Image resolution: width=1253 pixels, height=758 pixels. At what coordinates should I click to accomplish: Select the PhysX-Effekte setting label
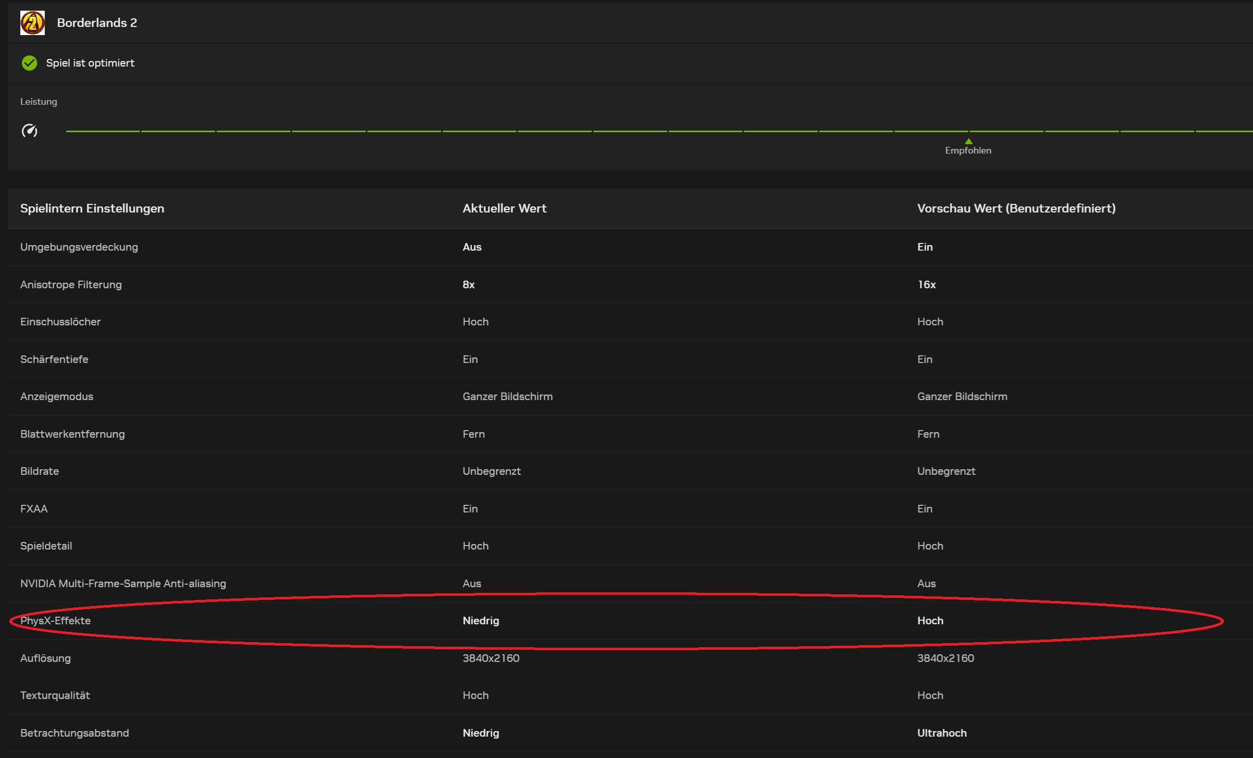point(55,621)
